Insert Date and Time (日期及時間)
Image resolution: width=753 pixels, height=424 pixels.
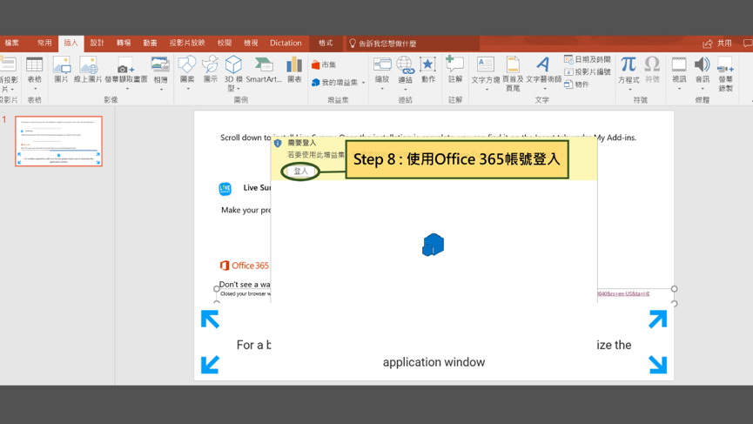[x=588, y=59]
